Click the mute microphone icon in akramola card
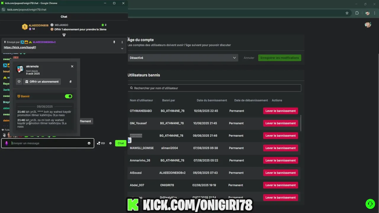Viewport: 379px width, 213px height. tap(70, 82)
